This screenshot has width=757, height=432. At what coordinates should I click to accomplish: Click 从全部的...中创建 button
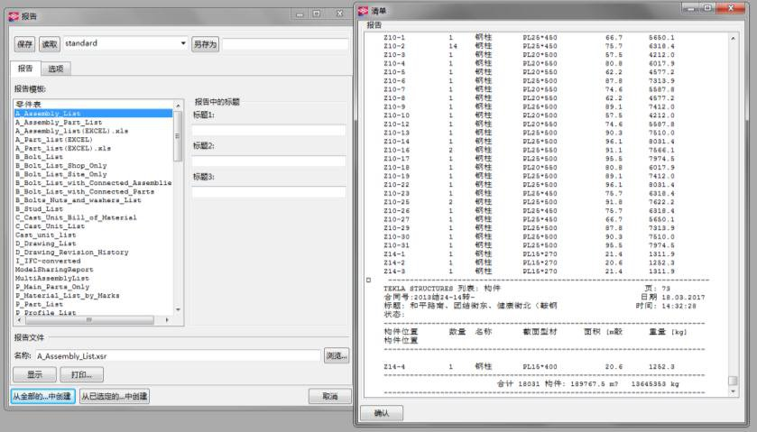pos(42,396)
